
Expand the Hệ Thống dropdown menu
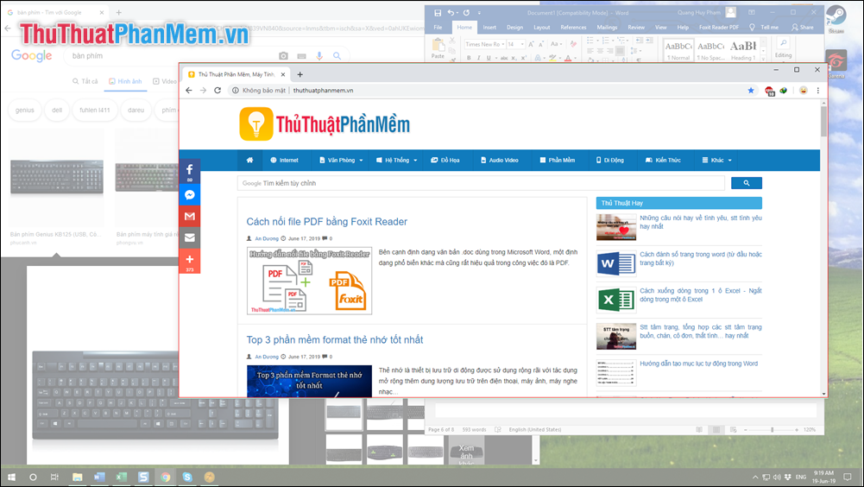click(x=400, y=160)
